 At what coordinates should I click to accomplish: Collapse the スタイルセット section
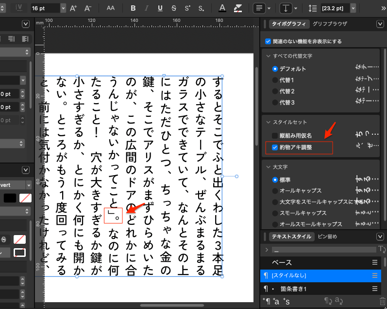[268, 122]
